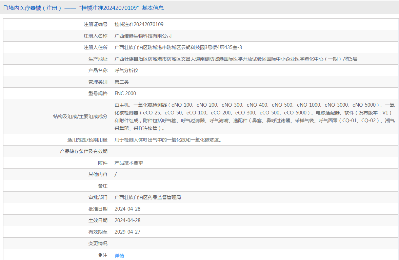Click the intended use text about 一氧化氮和一氧化碳浓度
Image resolution: width=399 pixels, height=260 pixels.
pyautogui.click(x=168, y=139)
